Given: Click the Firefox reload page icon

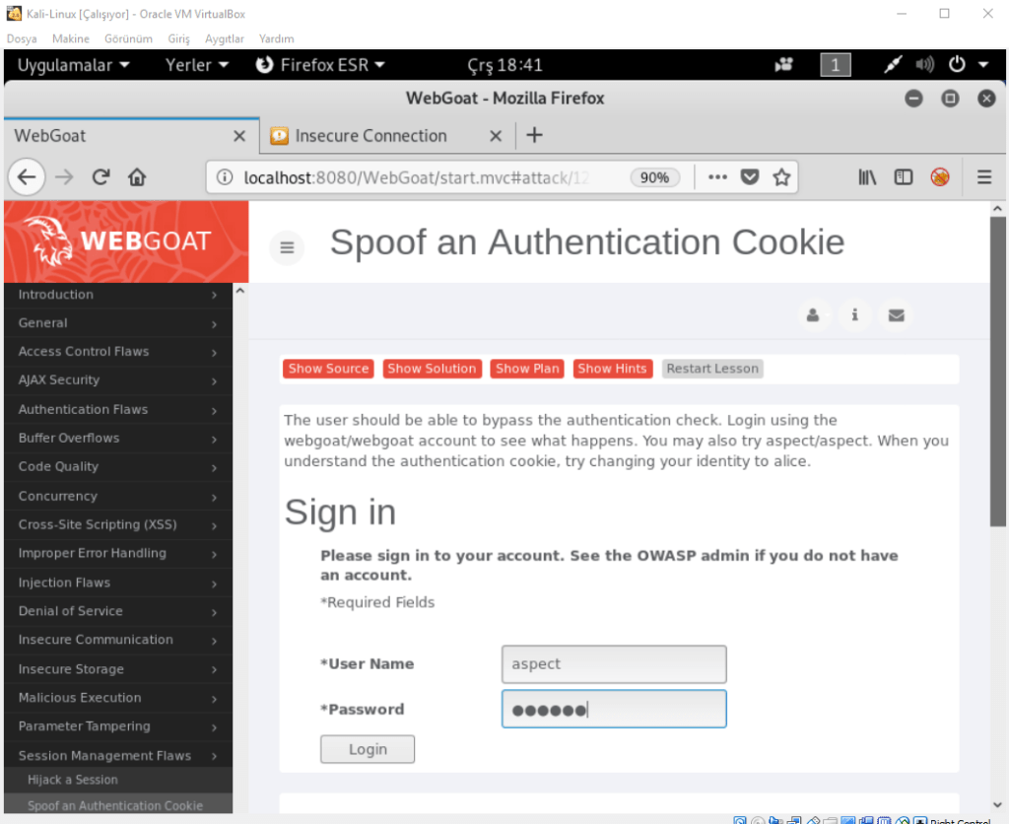Looking at the screenshot, I should [x=101, y=177].
